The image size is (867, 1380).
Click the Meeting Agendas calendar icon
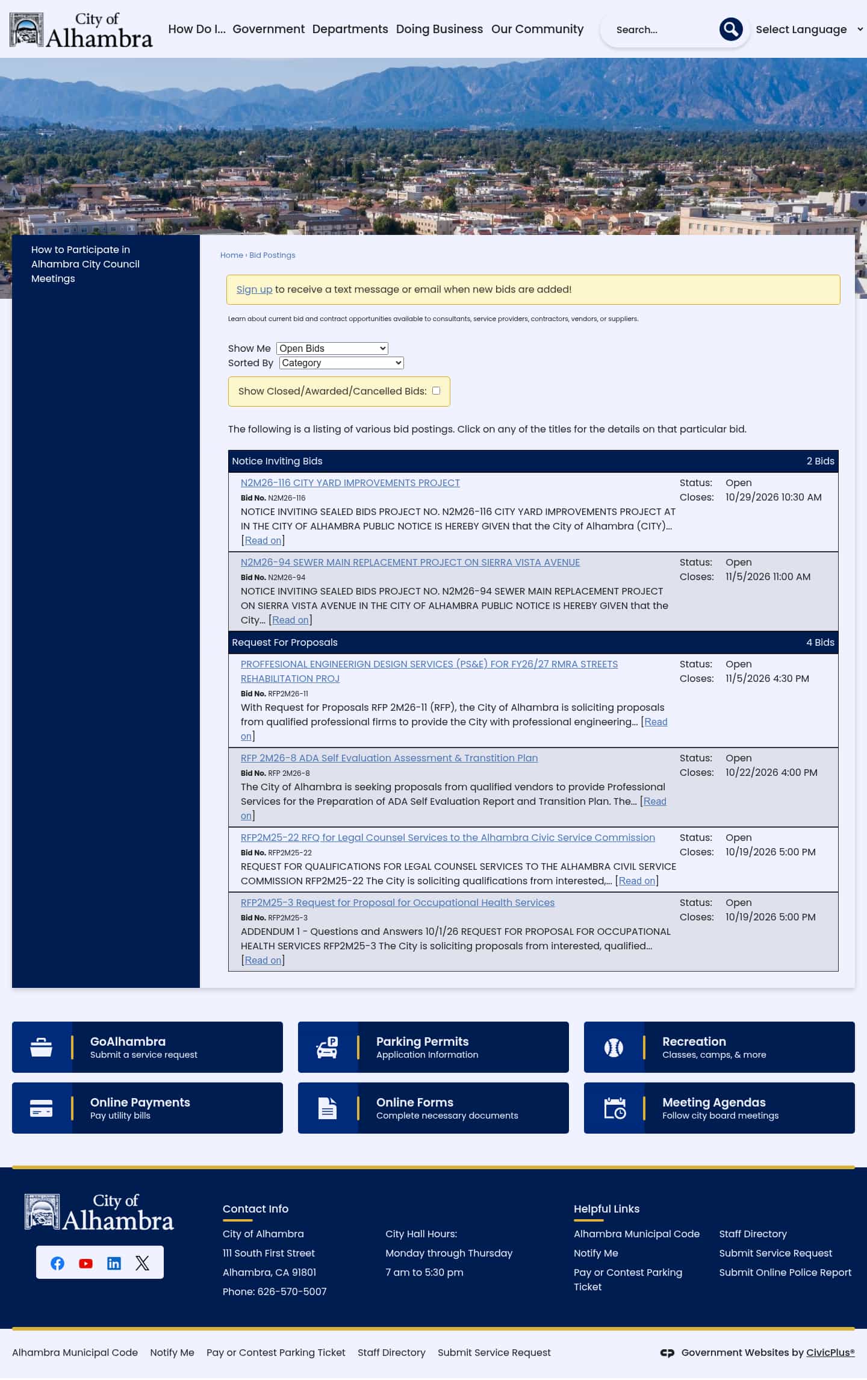615,1108
